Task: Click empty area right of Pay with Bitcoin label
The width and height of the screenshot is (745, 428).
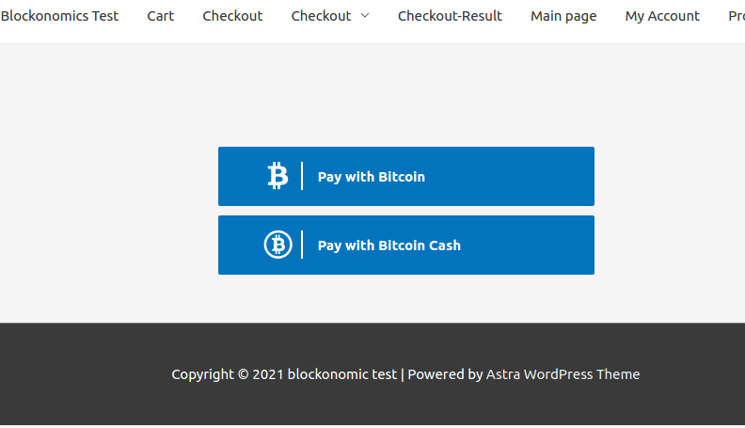Action: pos(509,176)
